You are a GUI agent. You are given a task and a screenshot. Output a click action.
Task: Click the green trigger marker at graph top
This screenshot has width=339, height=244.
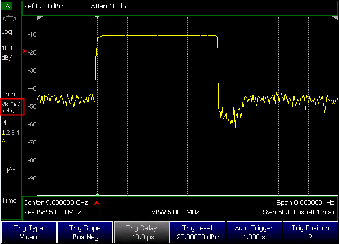tap(97, 17)
